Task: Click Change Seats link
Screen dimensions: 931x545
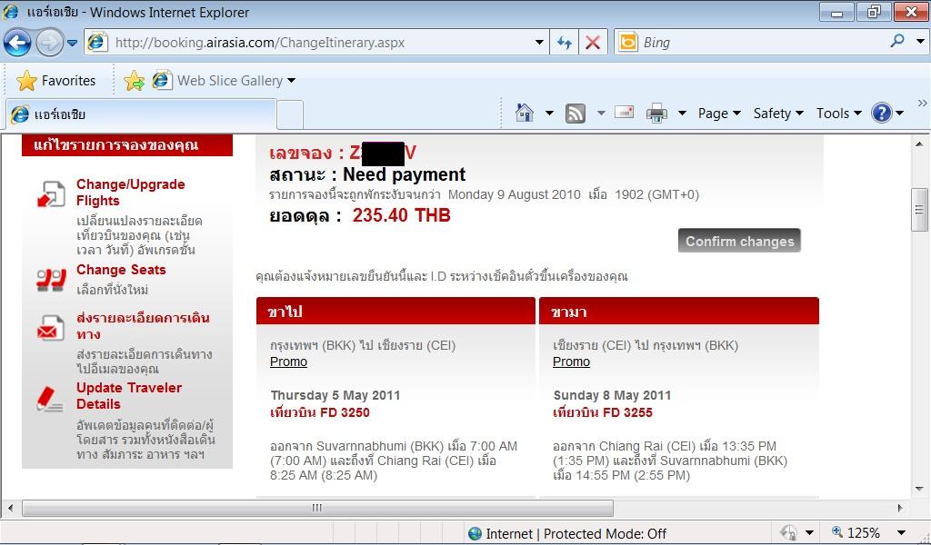Action: click(x=121, y=270)
